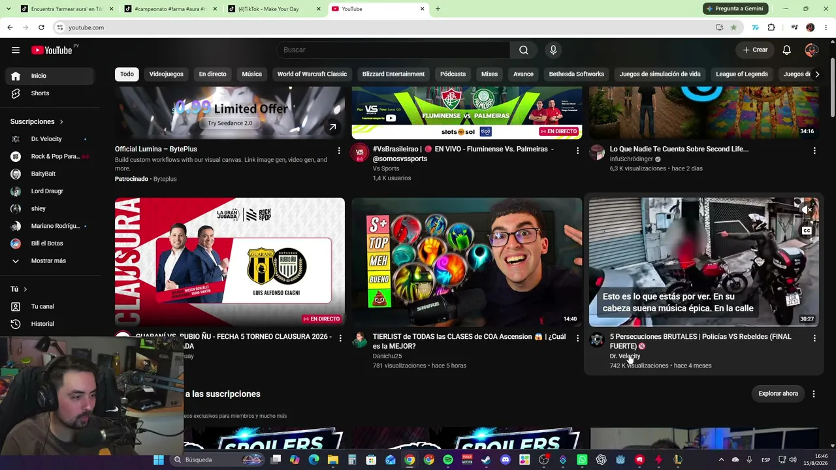The image size is (836, 470).
Task: Open options for the Official Lumina ad
Action: [x=339, y=151]
